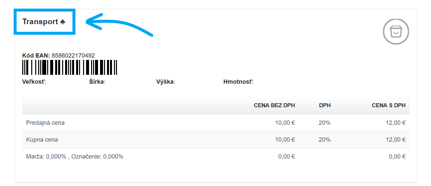Click the DPH column header
Viewport: 431px width, 186px height.
tap(325, 106)
